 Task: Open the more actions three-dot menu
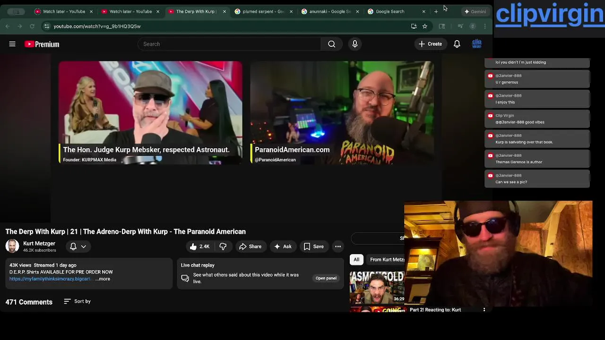[x=338, y=246]
